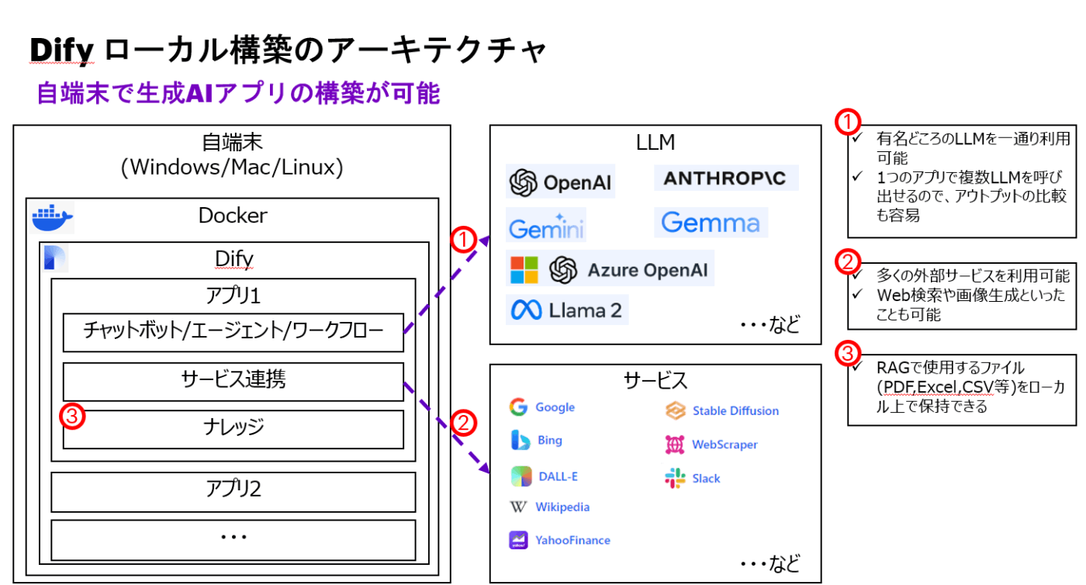1086x585 pixels.
Task: Click the 'DALL-E' service label
Action: (x=558, y=476)
